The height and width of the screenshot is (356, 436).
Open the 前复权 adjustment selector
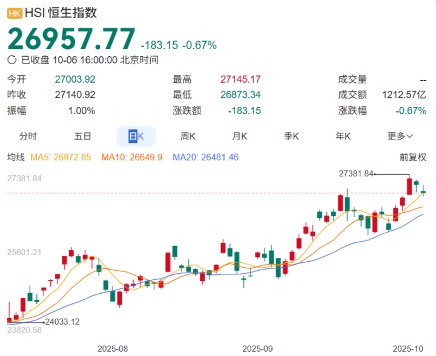(x=413, y=157)
